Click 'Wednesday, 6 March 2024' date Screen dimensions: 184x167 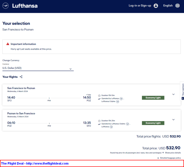[18, 91]
